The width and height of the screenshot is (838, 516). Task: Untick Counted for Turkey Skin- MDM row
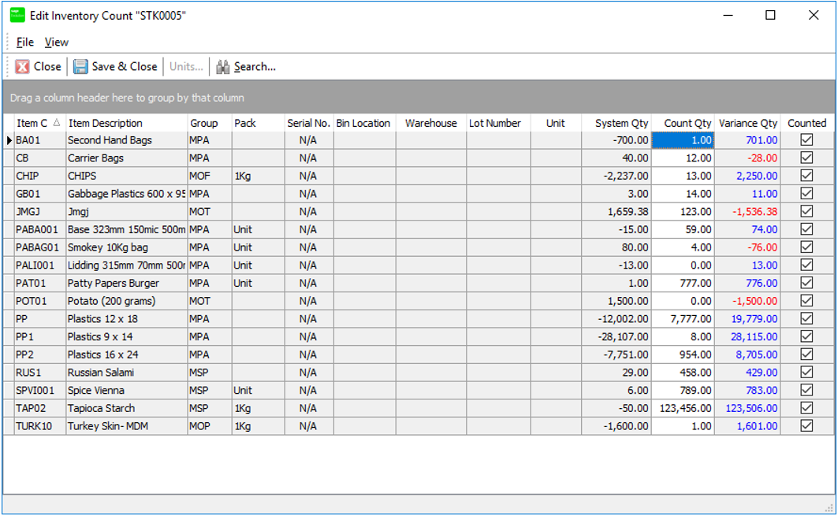[x=806, y=426]
